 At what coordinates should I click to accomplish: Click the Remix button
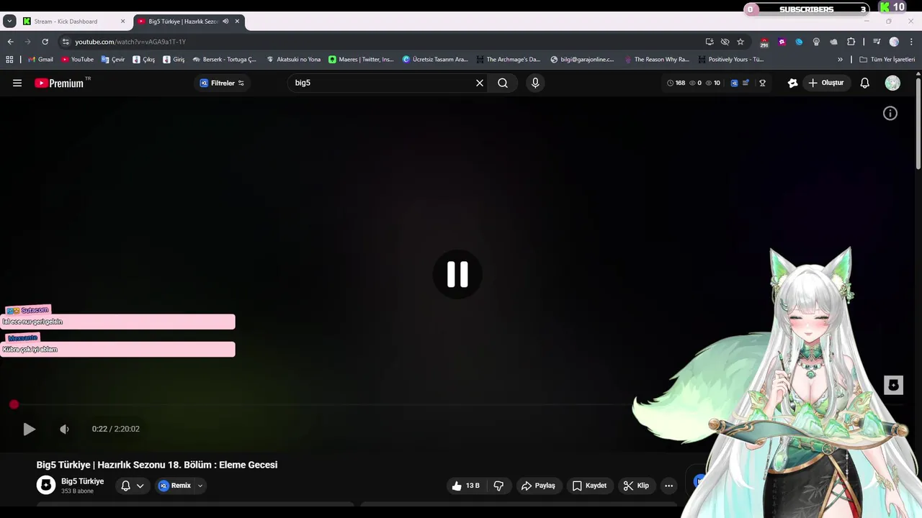(174, 486)
